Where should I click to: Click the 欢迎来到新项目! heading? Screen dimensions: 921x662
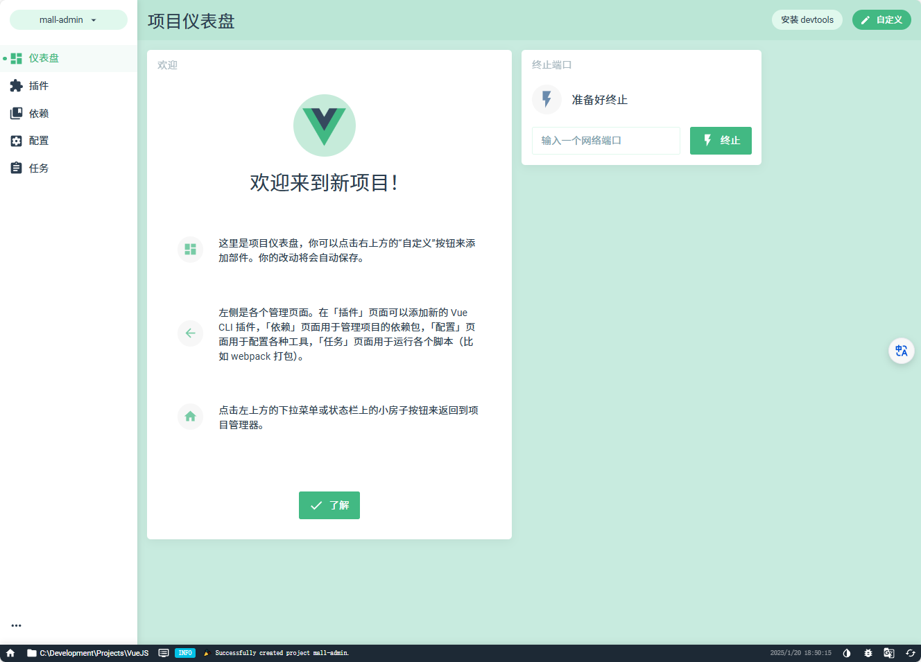pos(325,183)
